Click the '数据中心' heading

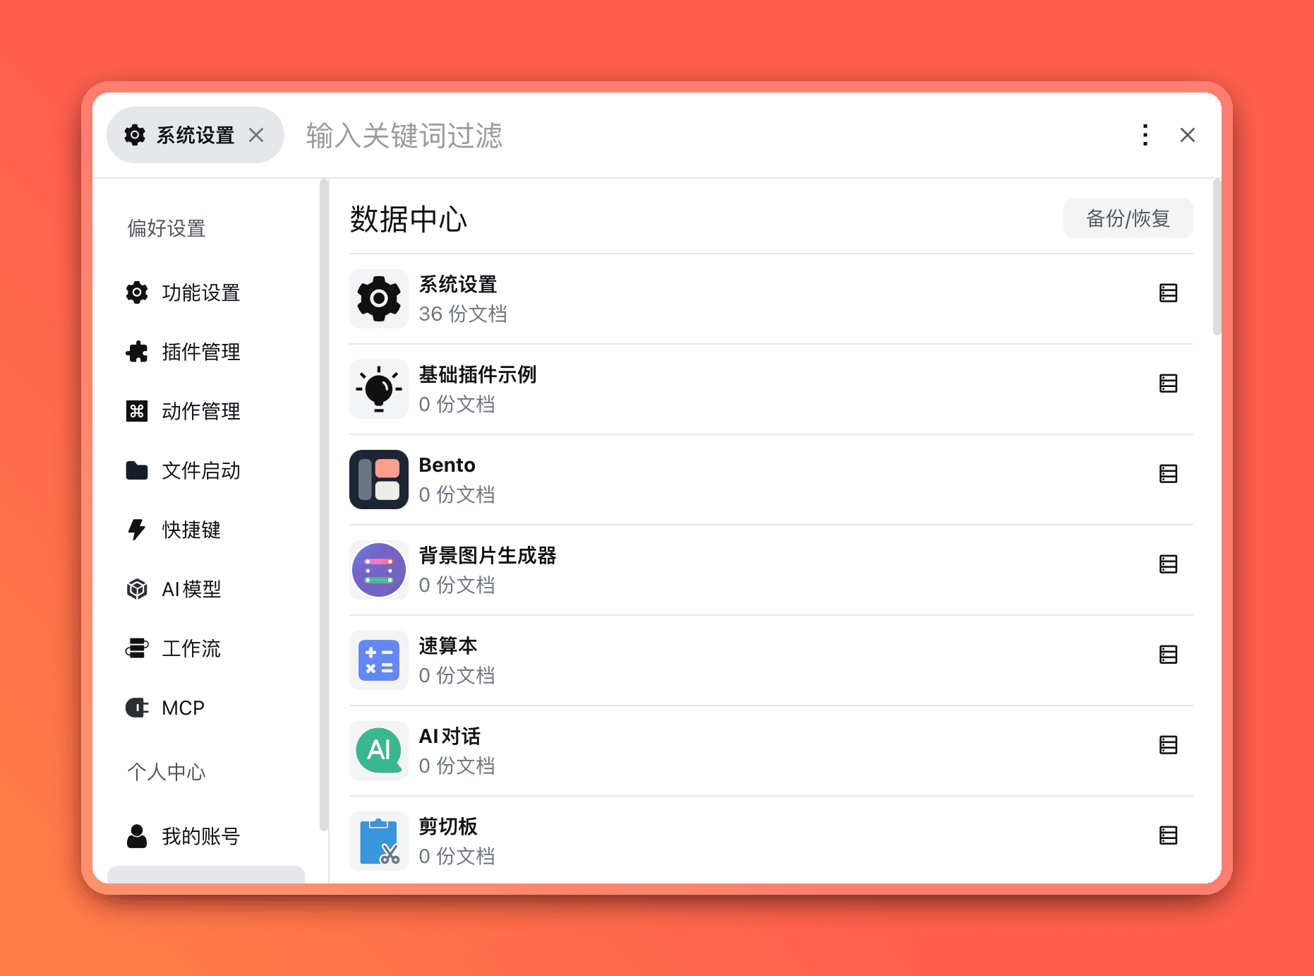click(x=409, y=219)
